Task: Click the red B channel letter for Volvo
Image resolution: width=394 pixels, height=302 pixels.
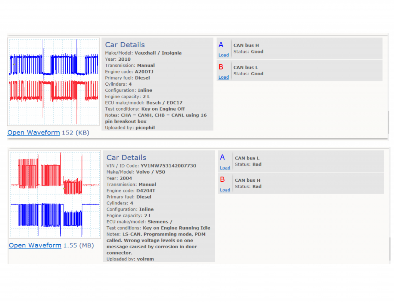Action: tap(222, 179)
